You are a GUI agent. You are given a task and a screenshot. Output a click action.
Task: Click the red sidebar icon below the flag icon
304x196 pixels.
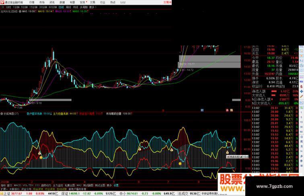[x=302, y=87]
